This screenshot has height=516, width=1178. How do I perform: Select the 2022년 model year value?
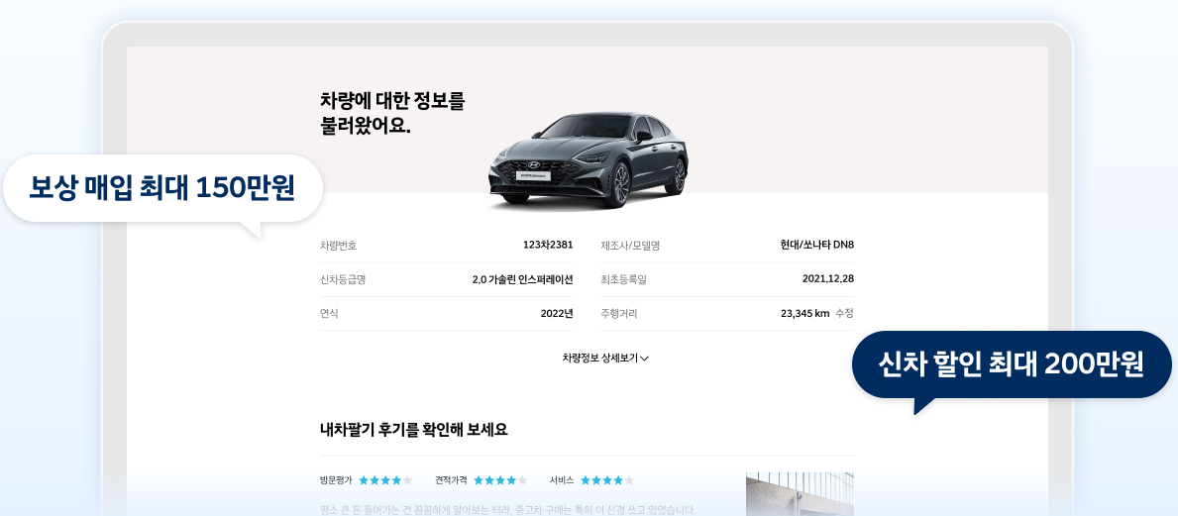tap(557, 313)
